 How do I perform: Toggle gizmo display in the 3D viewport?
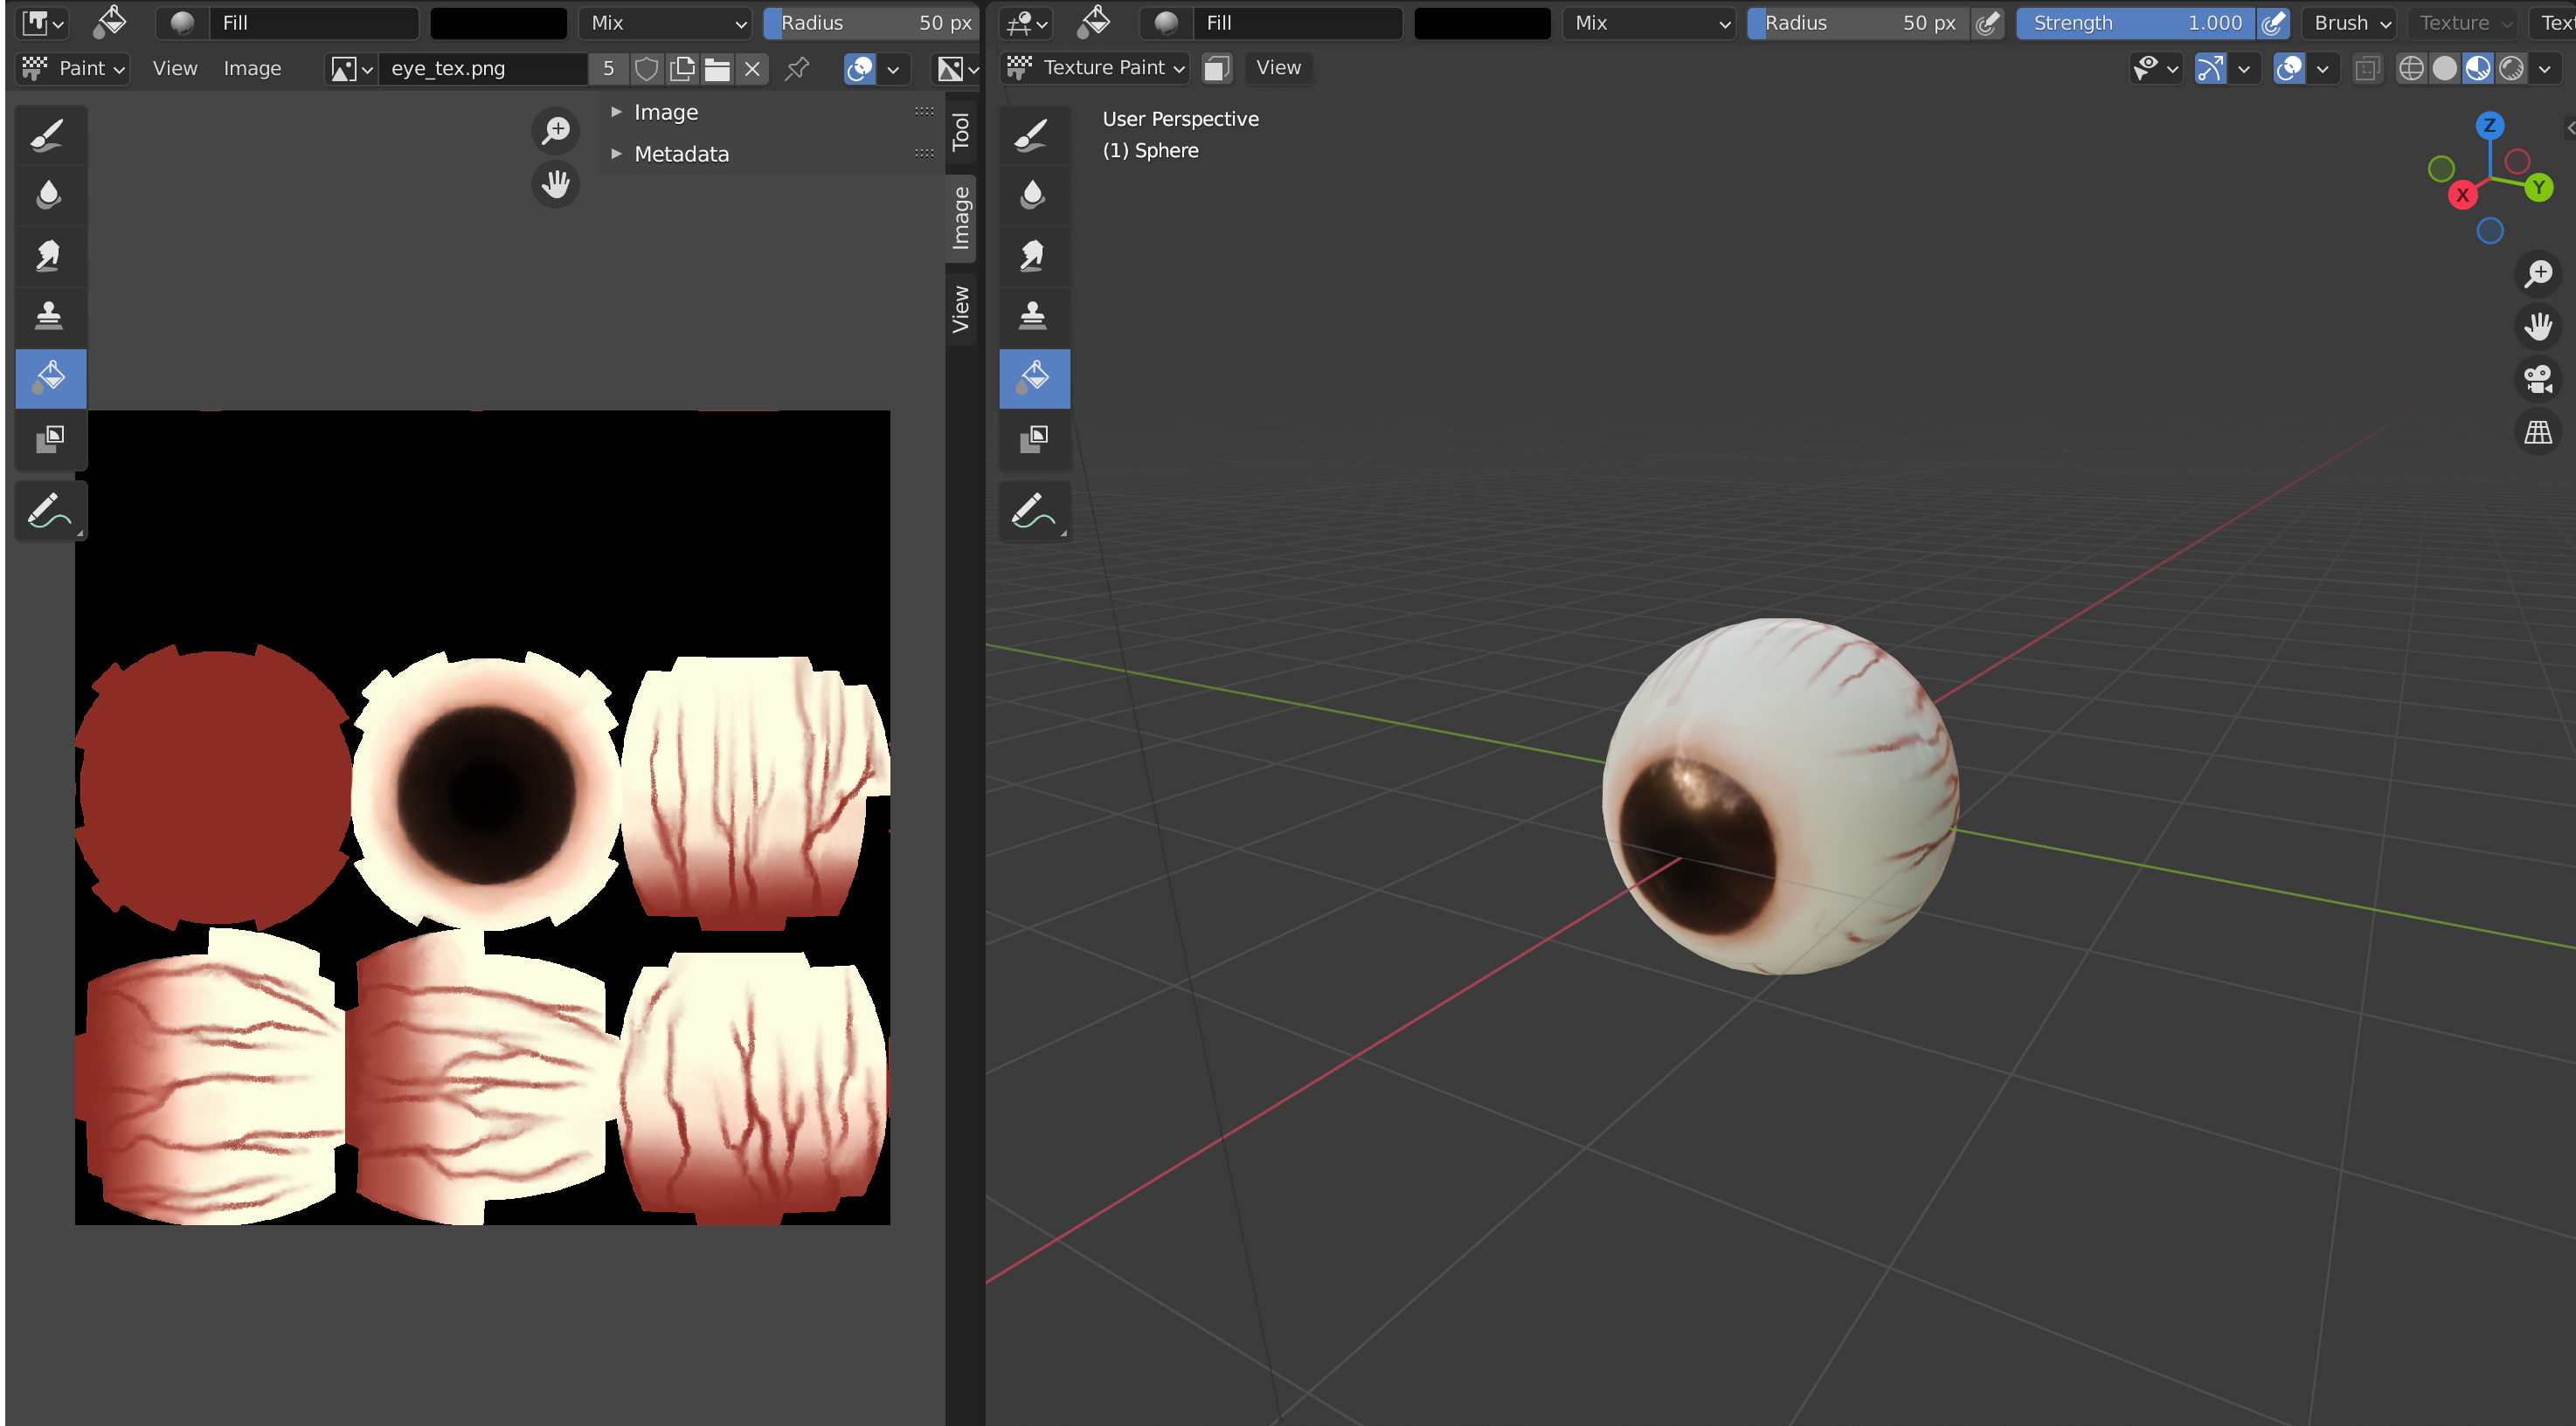coord(2210,68)
